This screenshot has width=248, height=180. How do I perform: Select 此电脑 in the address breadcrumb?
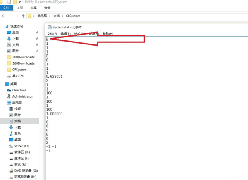[42, 16]
